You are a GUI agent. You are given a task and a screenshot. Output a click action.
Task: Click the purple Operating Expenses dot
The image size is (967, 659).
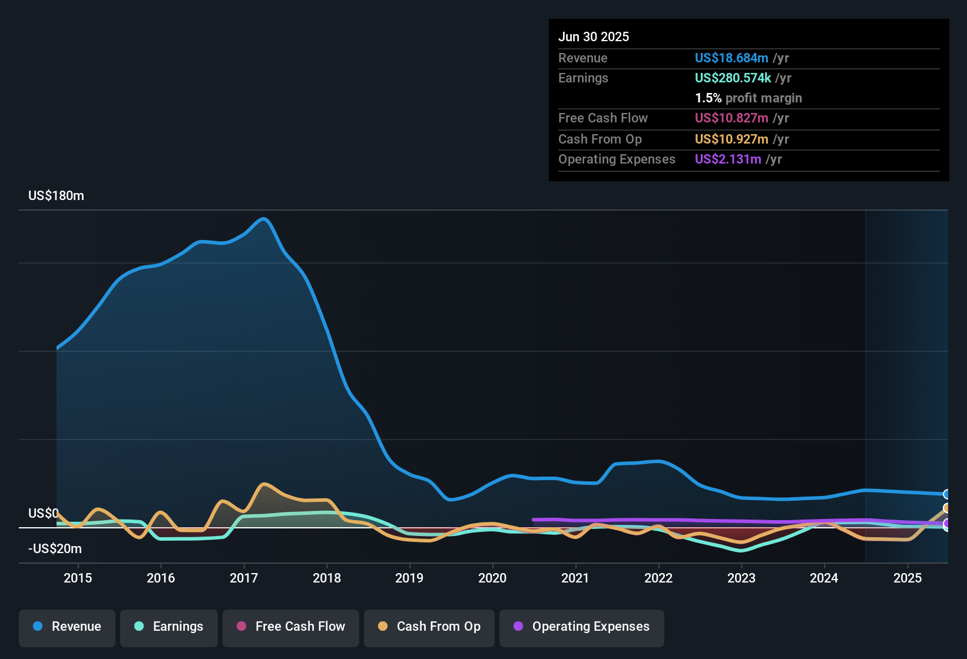click(x=518, y=626)
